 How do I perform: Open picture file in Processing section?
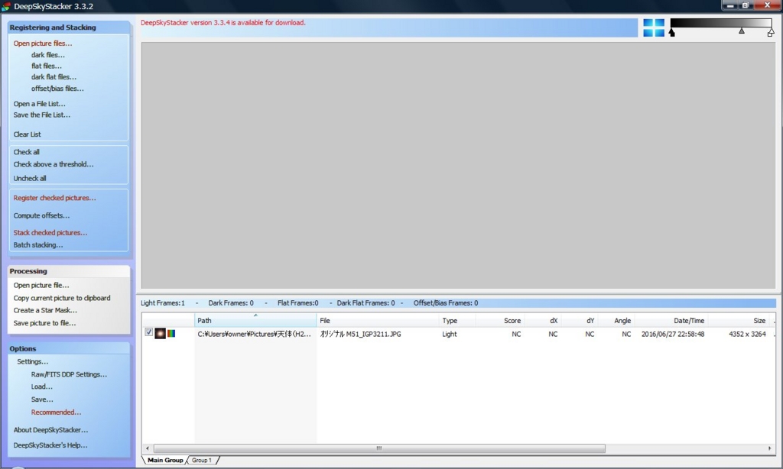tap(41, 286)
